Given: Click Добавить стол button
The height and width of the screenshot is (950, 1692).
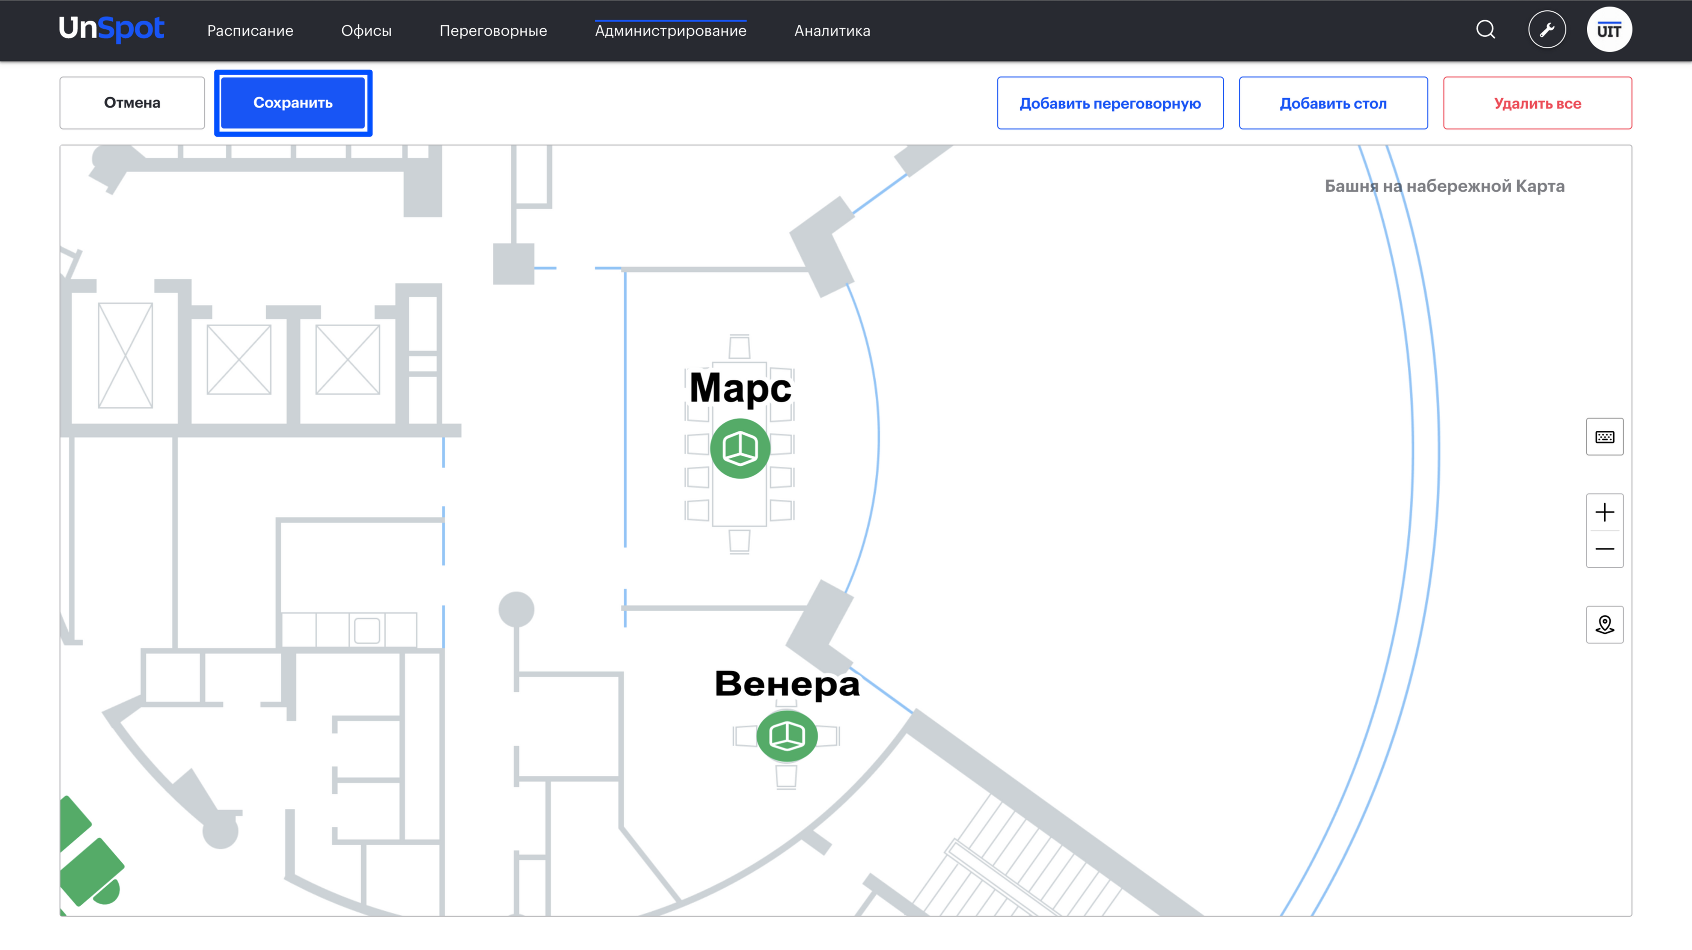Looking at the screenshot, I should (x=1333, y=103).
